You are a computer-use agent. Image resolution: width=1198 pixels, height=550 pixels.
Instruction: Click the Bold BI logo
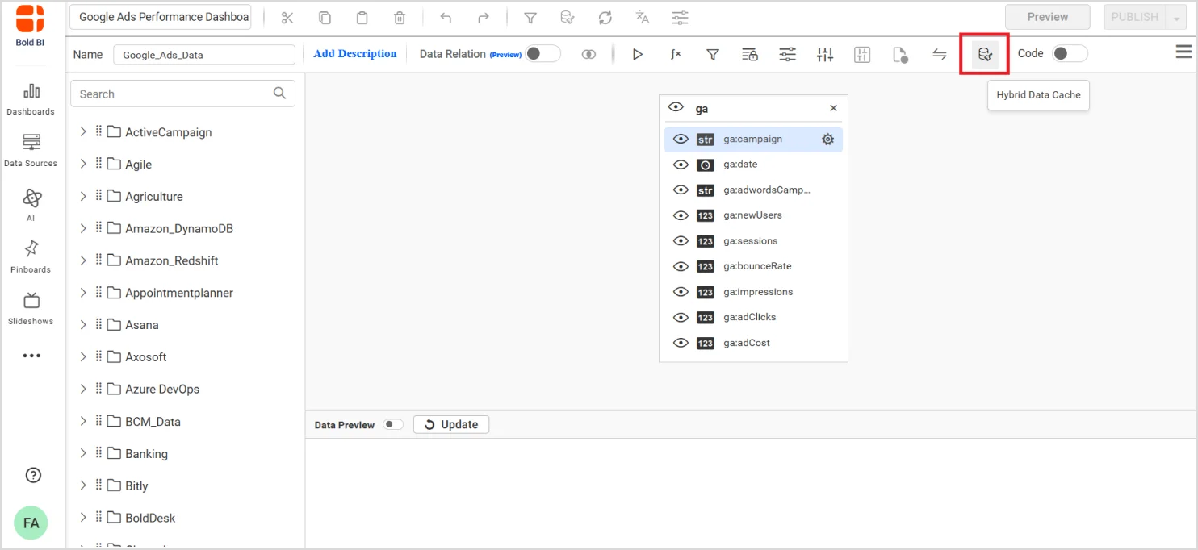pos(30,25)
